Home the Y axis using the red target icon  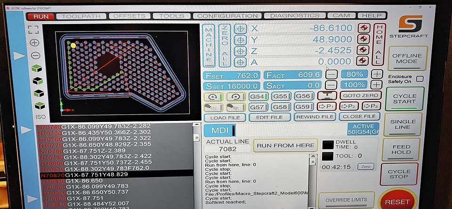click(x=364, y=39)
